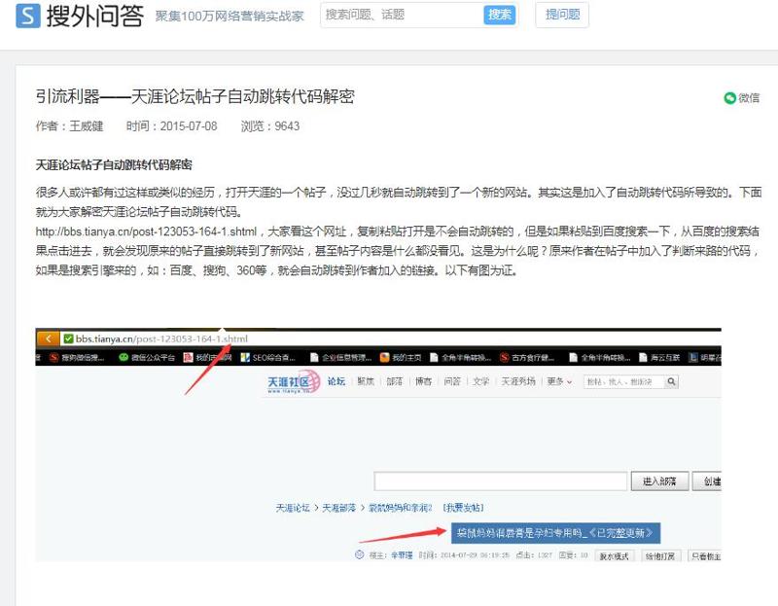Viewport: 778px width, 606px height.
Task: Focus the wide 部落 input box
Action: tap(501, 481)
